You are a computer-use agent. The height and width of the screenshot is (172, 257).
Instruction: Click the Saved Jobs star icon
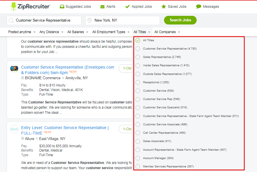point(164,6)
